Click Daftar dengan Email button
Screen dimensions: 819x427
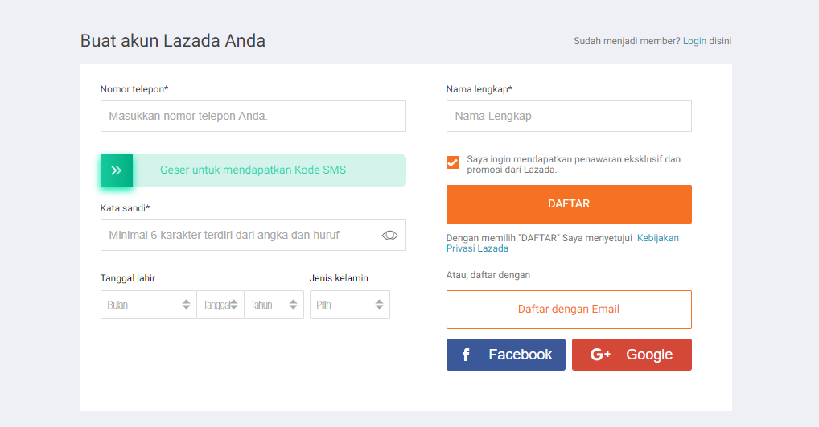569,310
